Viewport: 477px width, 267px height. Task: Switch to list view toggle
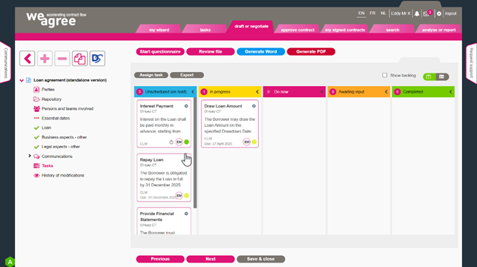(x=442, y=76)
